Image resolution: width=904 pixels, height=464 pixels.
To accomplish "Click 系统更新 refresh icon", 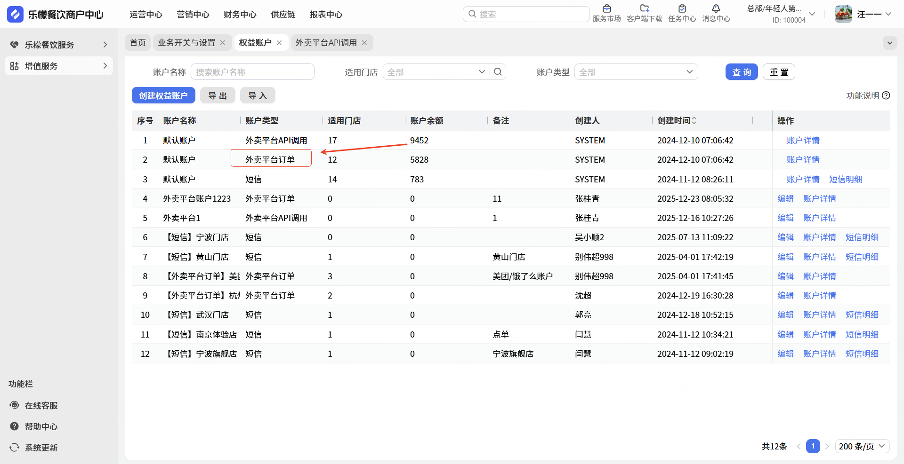I will [x=15, y=448].
